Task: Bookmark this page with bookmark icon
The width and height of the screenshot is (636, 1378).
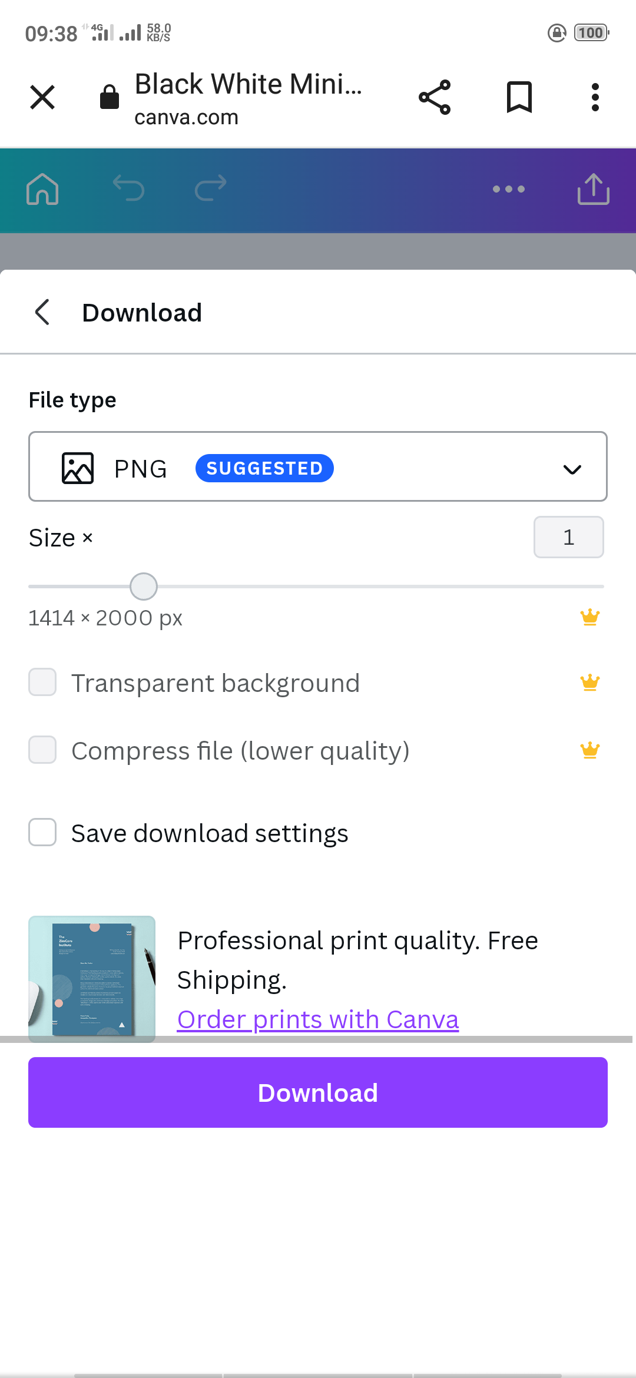Action: point(519,97)
